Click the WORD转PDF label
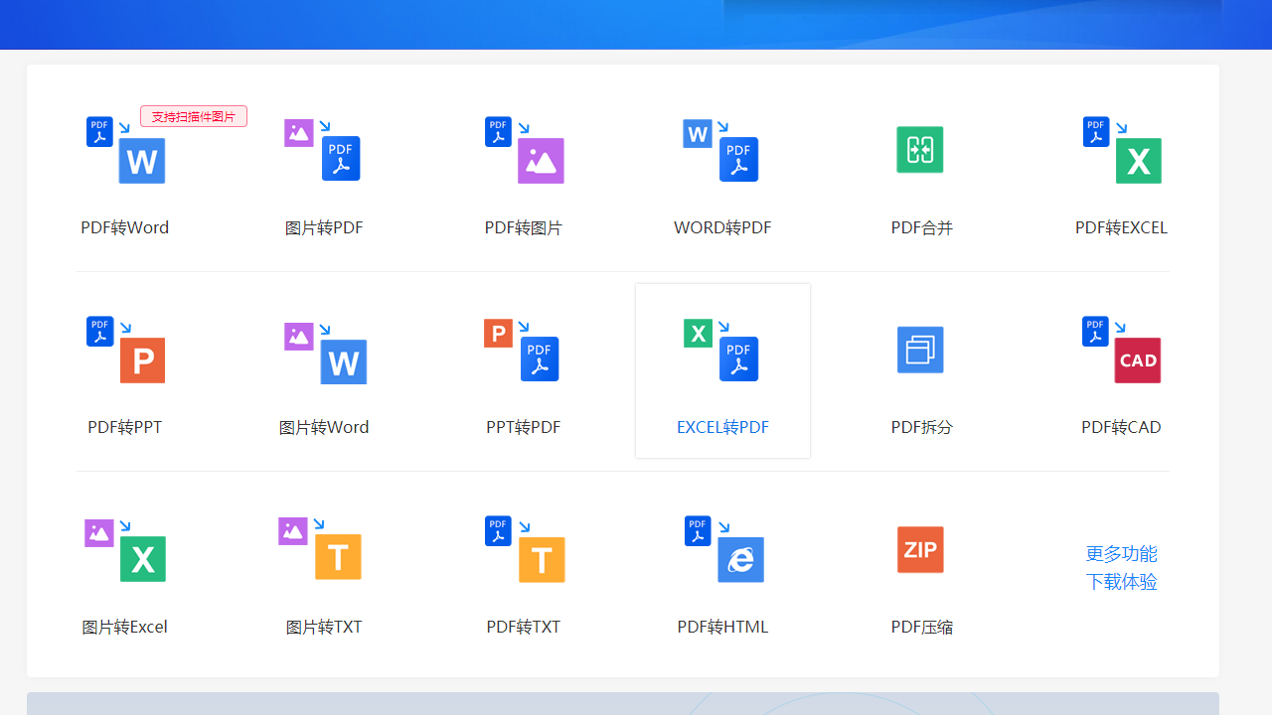Screen dimensions: 1272x715 [x=722, y=227]
